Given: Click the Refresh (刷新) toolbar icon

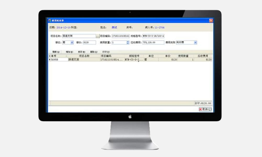Looking at the screenshot, I should pos(55,52).
